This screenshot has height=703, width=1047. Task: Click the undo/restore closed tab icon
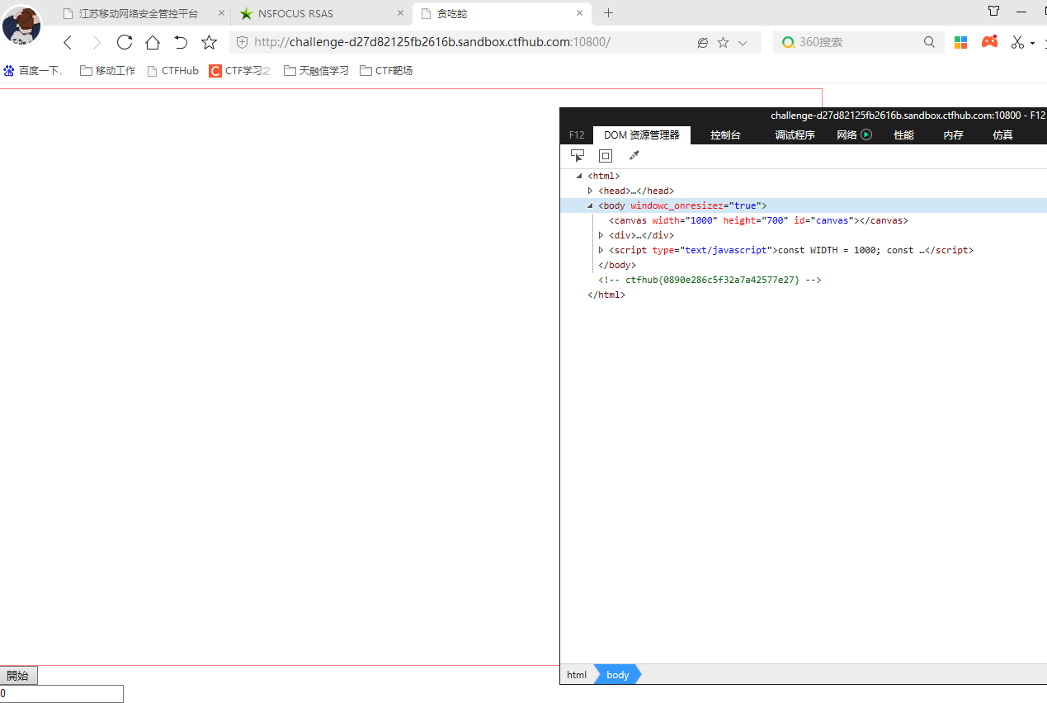[181, 43]
